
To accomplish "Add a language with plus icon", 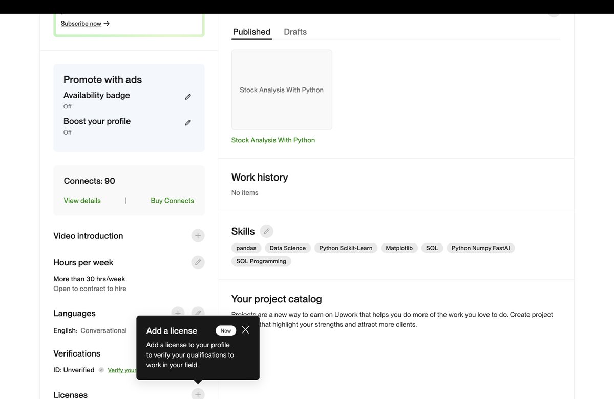I will point(178,313).
